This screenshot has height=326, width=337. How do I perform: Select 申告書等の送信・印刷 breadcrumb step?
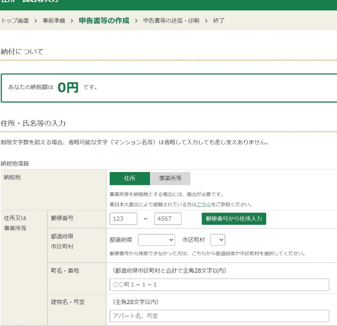point(171,21)
